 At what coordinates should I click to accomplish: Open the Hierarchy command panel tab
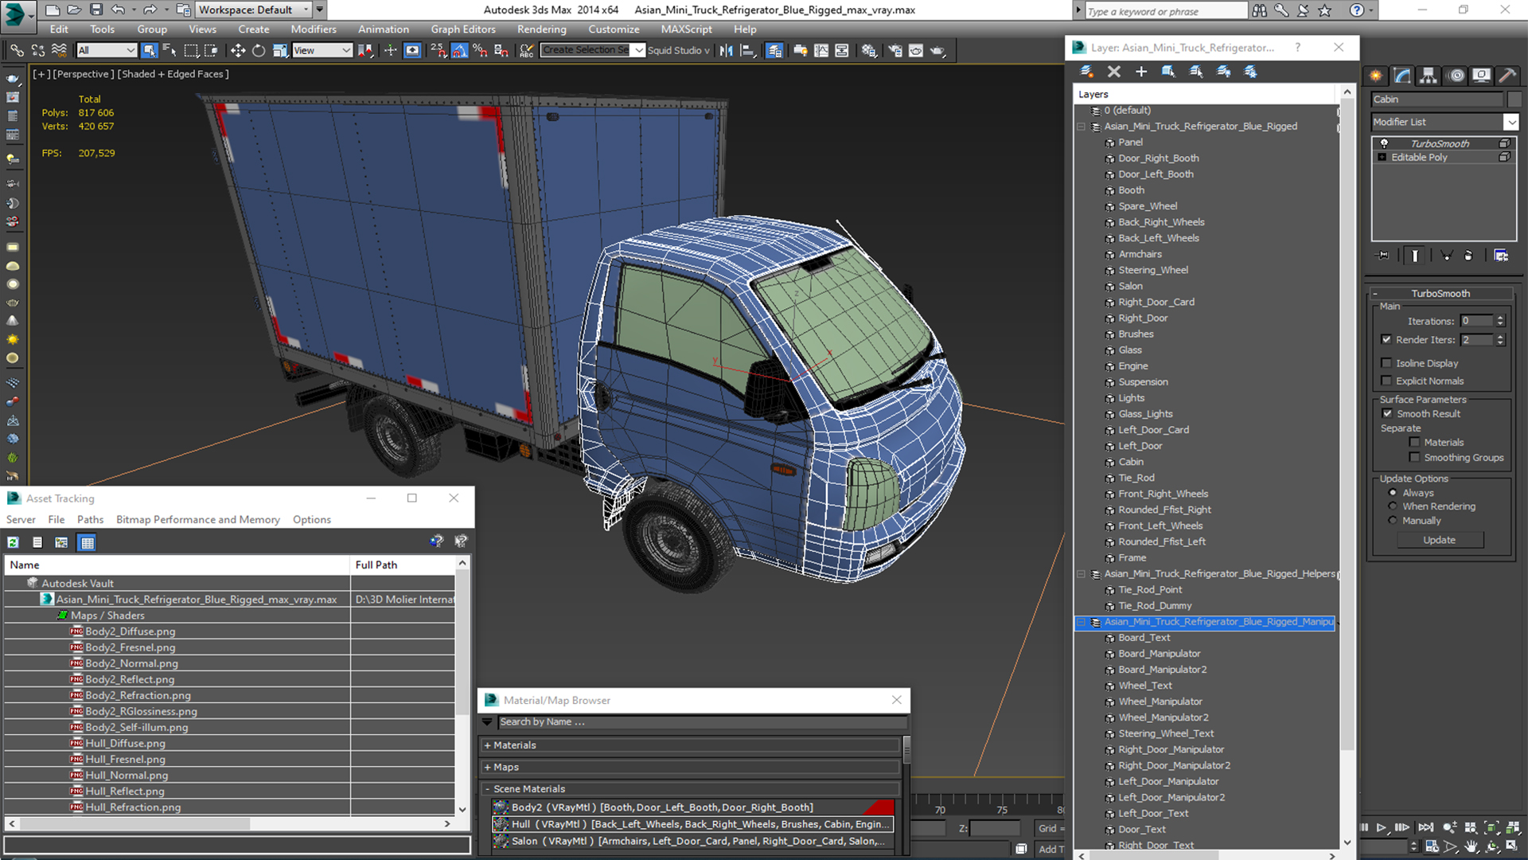1429,76
